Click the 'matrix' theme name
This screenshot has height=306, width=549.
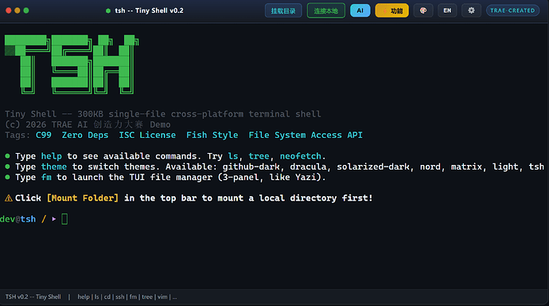tap(466, 167)
